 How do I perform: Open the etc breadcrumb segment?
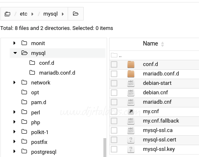(x=23, y=14)
